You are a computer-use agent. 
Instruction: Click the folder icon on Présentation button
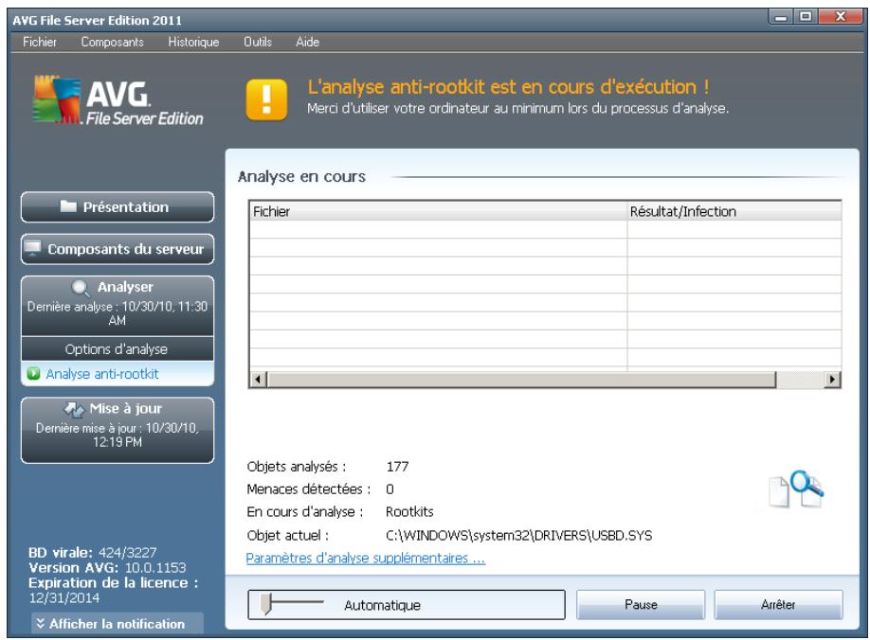point(68,206)
